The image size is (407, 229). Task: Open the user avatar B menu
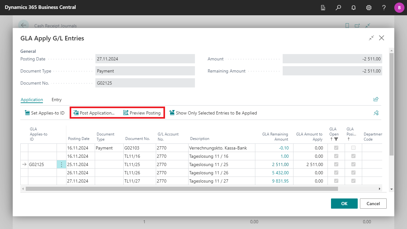coord(399,8)
